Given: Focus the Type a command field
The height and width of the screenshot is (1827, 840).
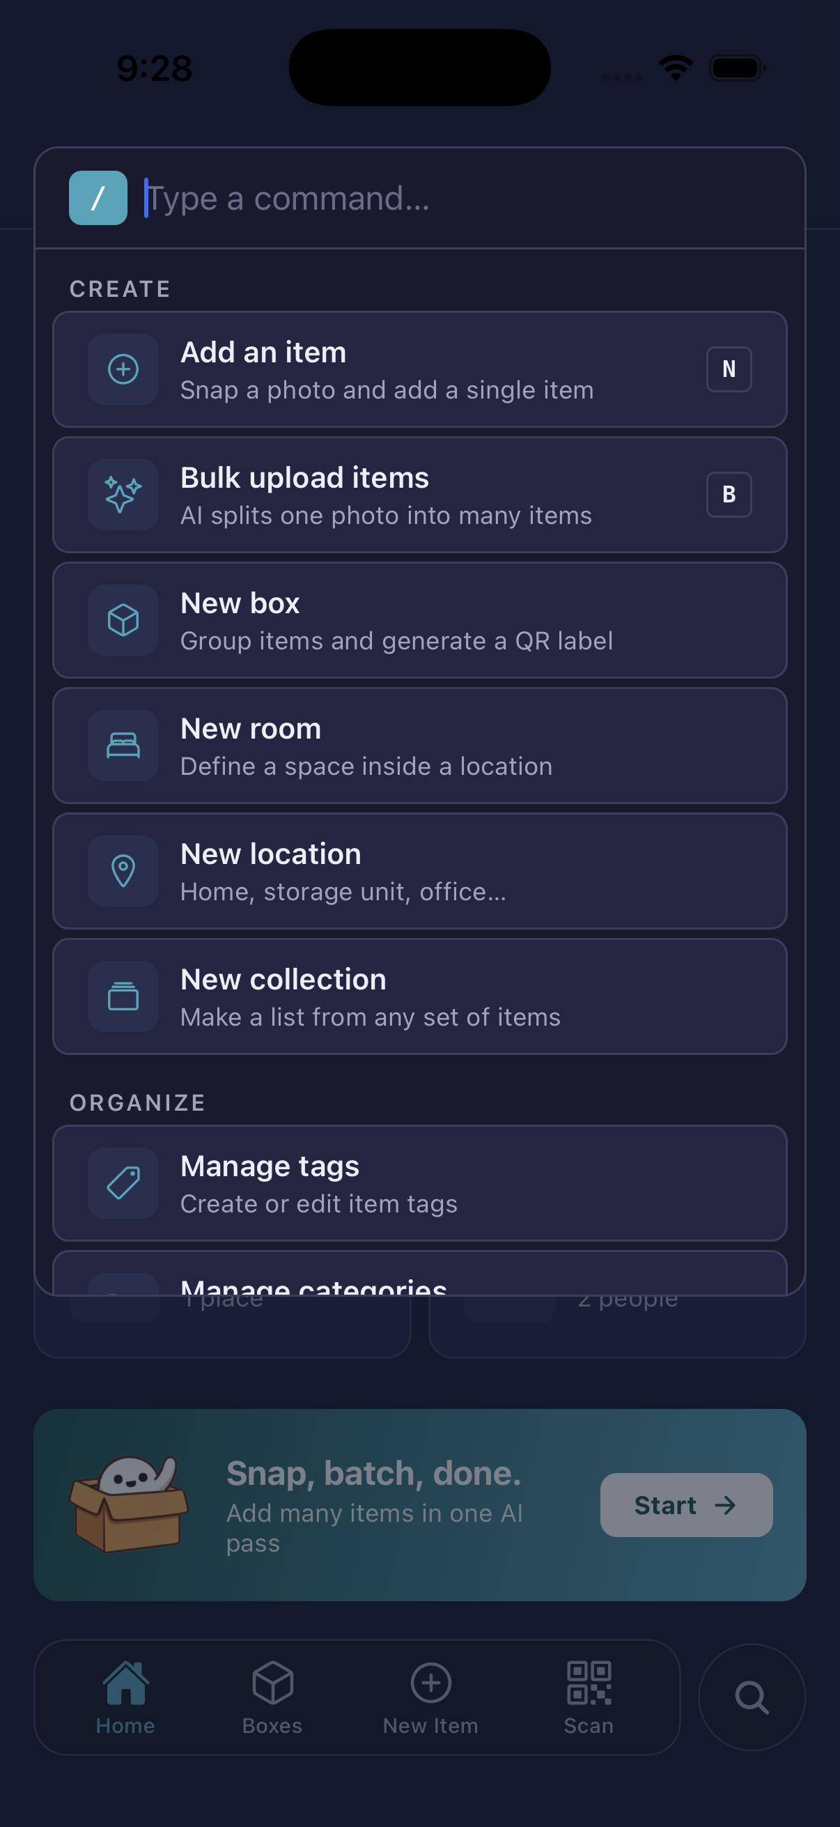Looking at the screenshot, I should click(x=468, y=198).
